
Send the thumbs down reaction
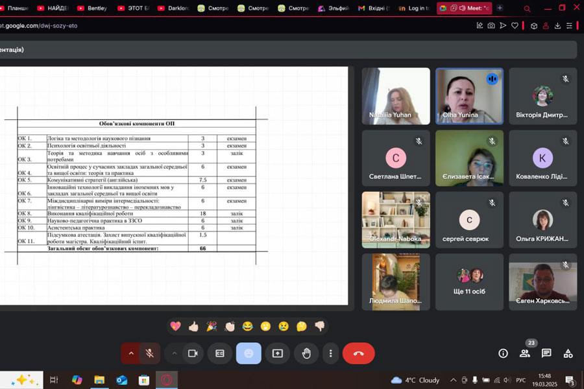[319, 326]
